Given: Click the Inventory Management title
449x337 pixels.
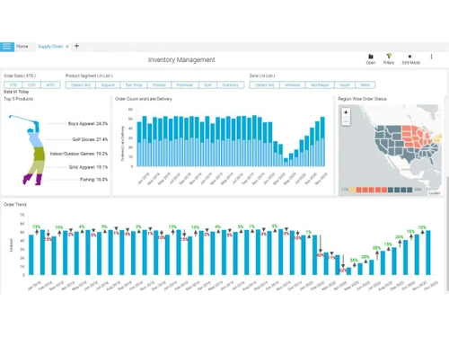Looking at the screenshot, I should [181, 60].
